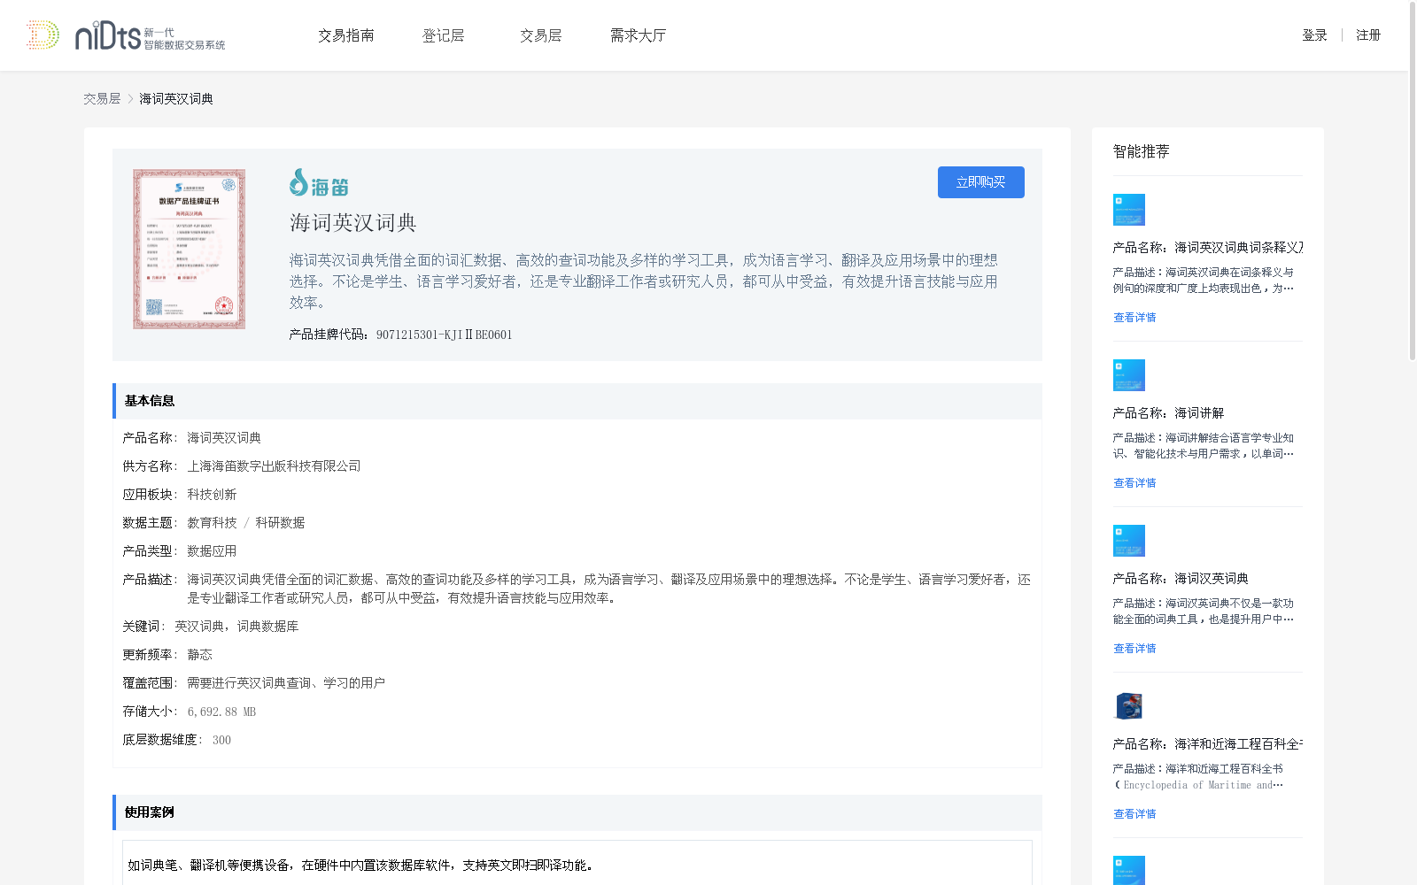
Task: Click the 底层数据维度 value 300
Action: [x=221, y=740]
